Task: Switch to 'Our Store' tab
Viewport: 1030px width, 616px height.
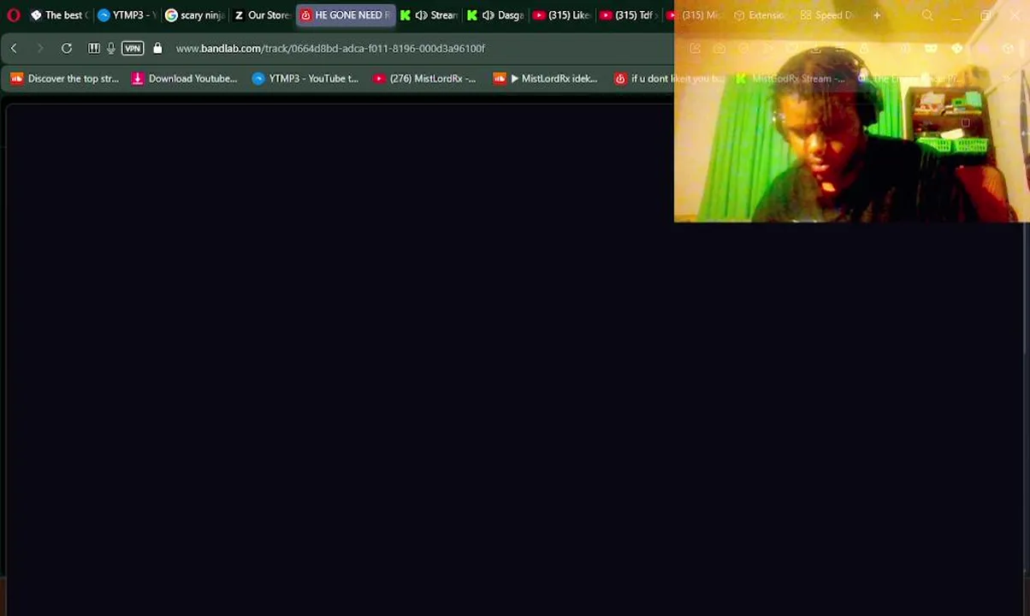Action: pyautogui.click(x=262, y=15)
